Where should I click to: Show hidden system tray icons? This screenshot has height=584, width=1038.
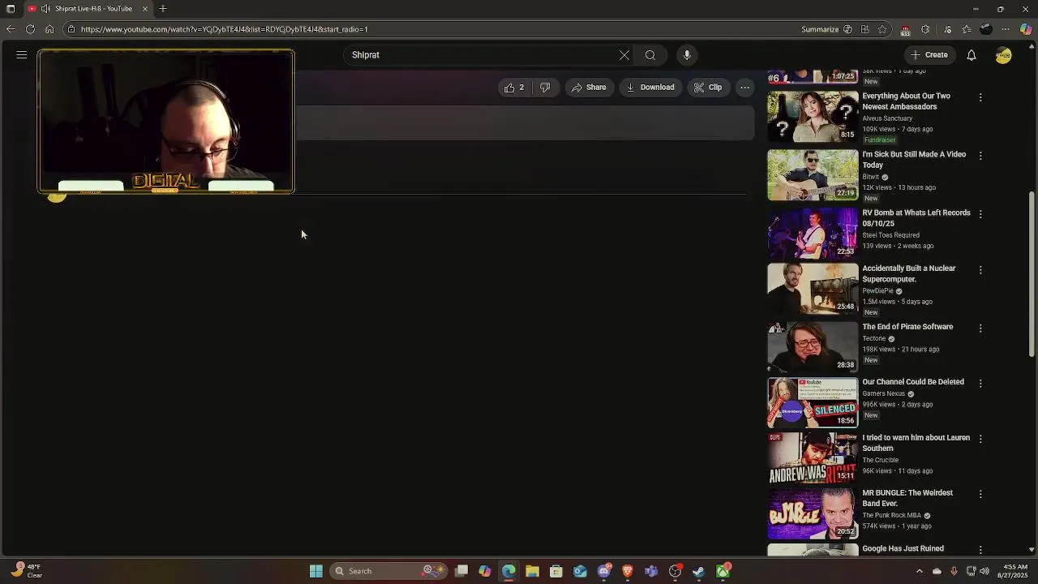(x=919, y=571)
